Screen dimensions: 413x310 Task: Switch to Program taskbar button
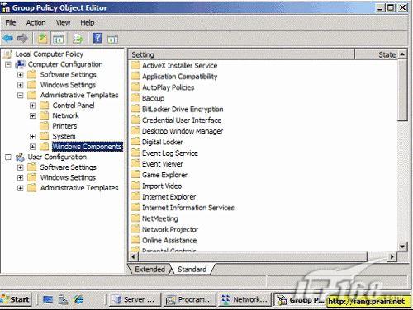coord(190,299)
